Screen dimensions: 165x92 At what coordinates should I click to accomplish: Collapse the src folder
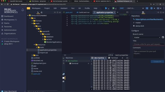click(30, 18)
